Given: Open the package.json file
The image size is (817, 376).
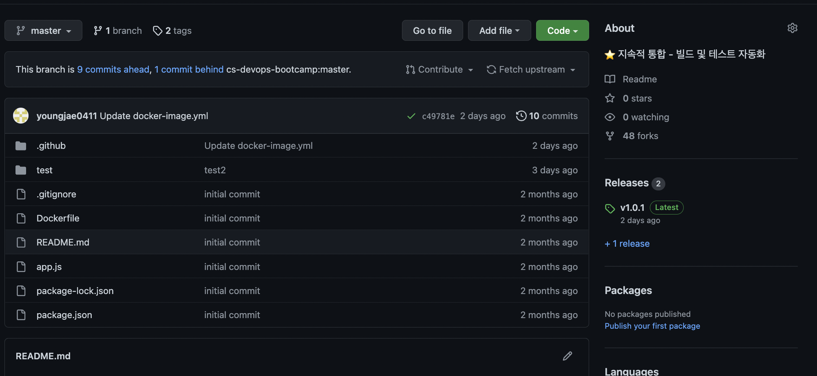Looking at the screenshot, I should click(x=64, y=315).
